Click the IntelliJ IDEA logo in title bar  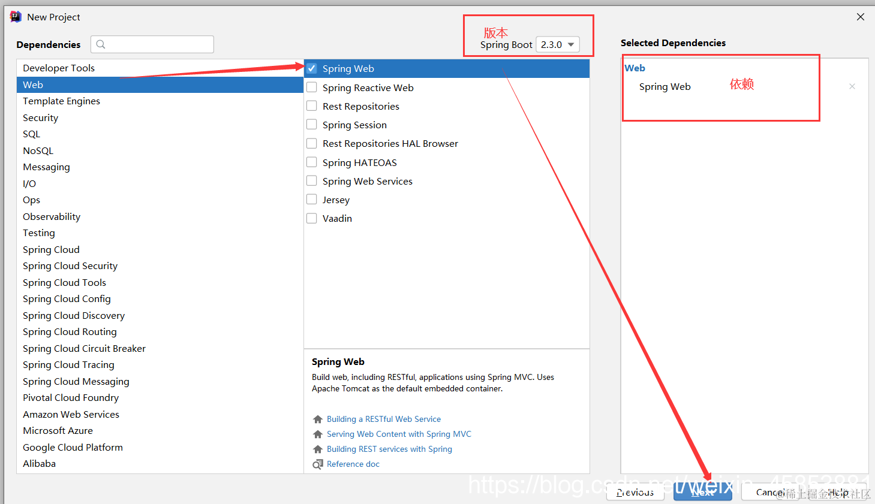pos(16,17)
